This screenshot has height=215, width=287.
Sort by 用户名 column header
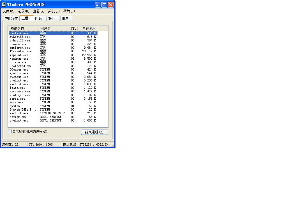pos(53,29)
